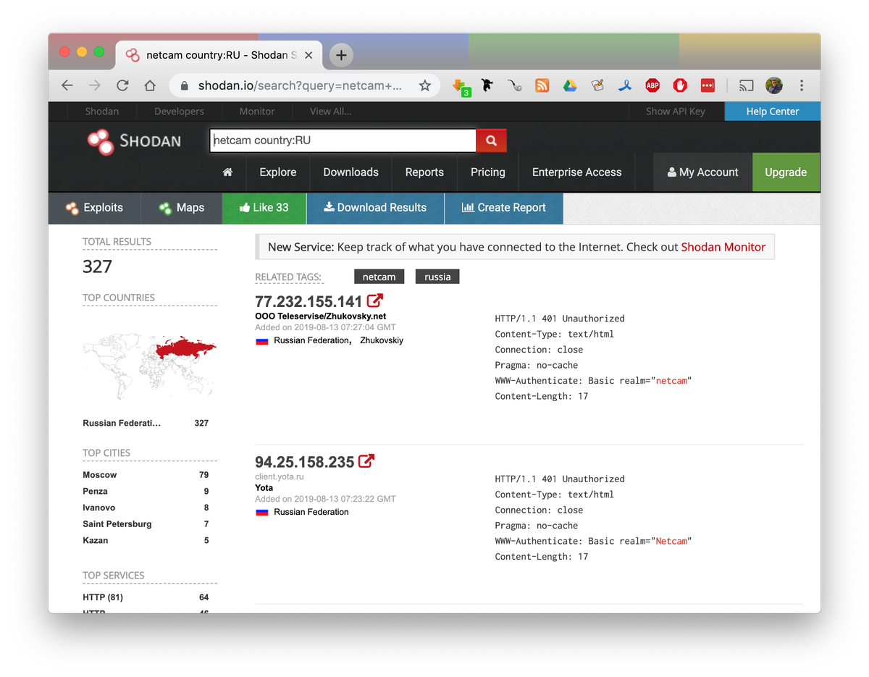Viewport: 869px width, 677px height.
Task: Open Chrome three-dot menu
Action: [x=802, y=85]
